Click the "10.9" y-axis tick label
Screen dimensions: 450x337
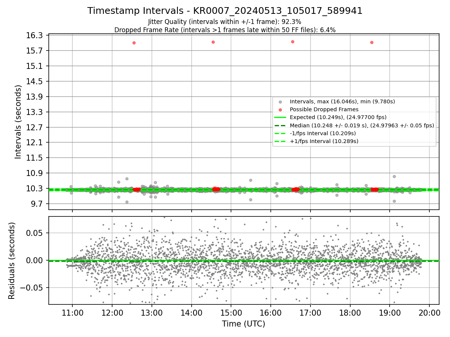click(35, 173)
